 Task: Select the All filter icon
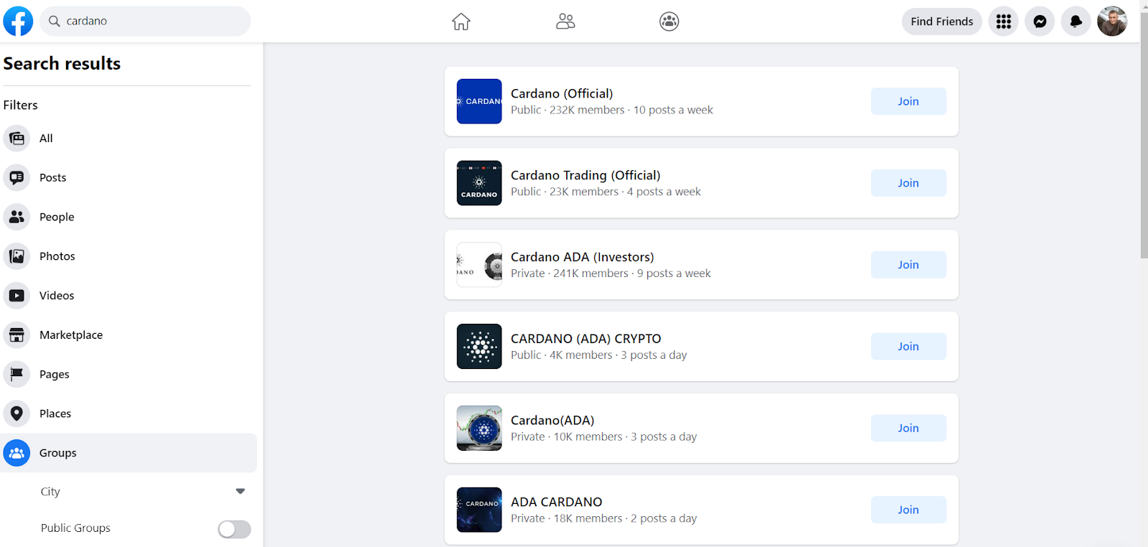coord(17,139)
